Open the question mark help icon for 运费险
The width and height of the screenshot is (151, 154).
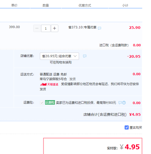click(x=124, y=103)
